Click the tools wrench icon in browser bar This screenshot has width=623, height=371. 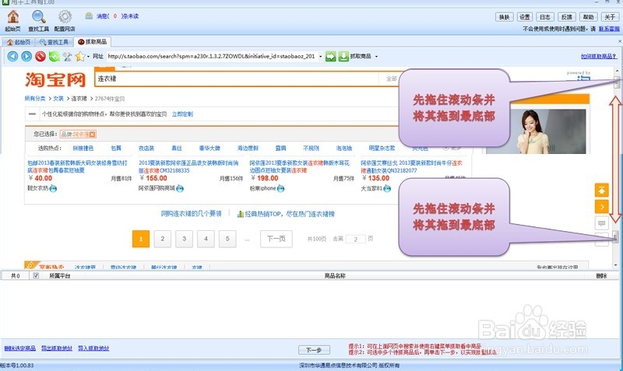67,56
